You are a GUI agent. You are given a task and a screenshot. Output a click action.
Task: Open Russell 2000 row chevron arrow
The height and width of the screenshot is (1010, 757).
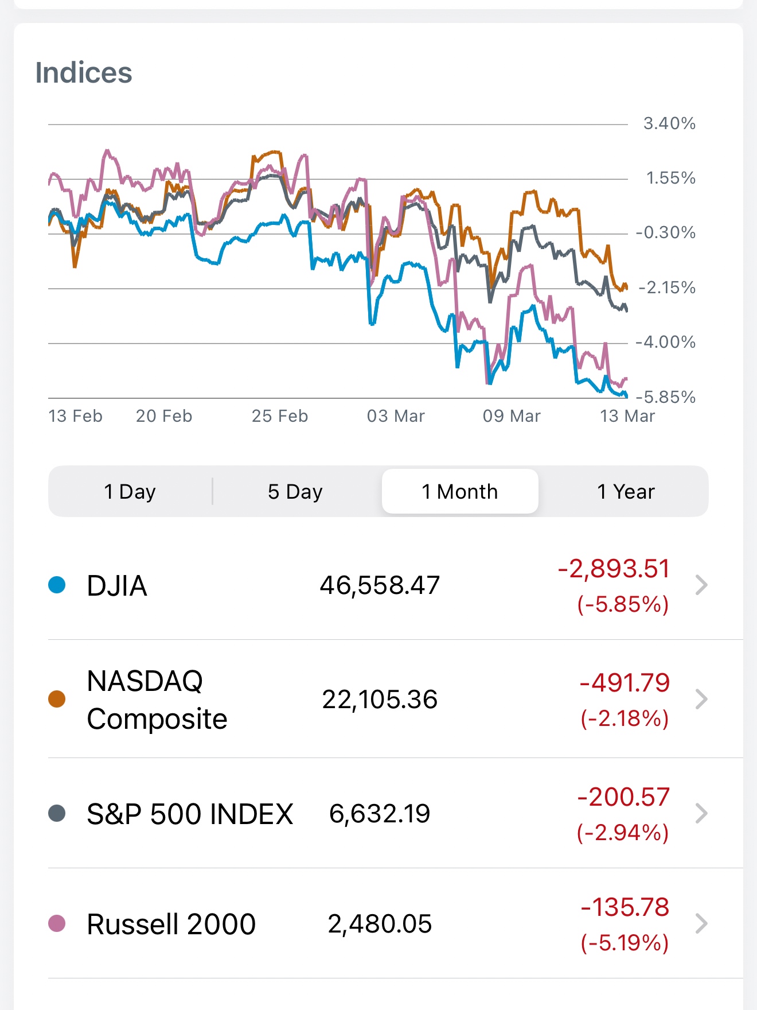(701, 924)
